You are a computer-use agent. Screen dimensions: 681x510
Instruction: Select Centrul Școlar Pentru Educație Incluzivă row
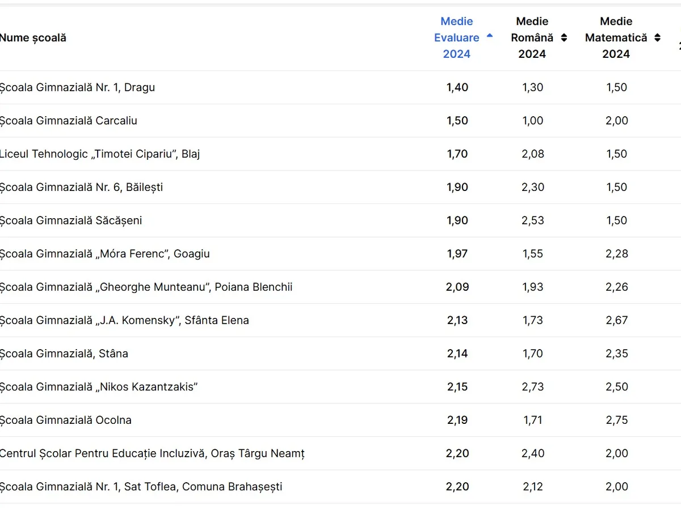tap(152, 453)
